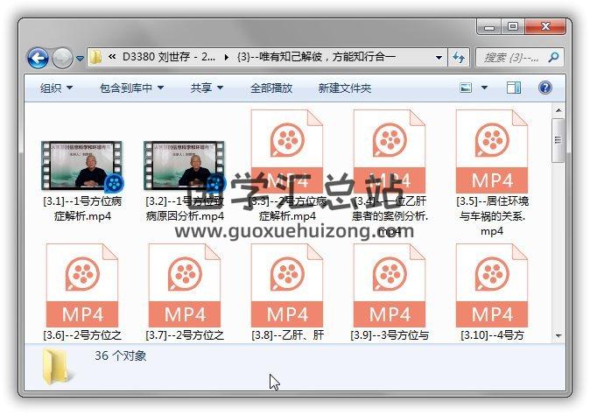Click the Back navigation arrow button
This screenshot has width=590, height=415.
click(38, 58)
